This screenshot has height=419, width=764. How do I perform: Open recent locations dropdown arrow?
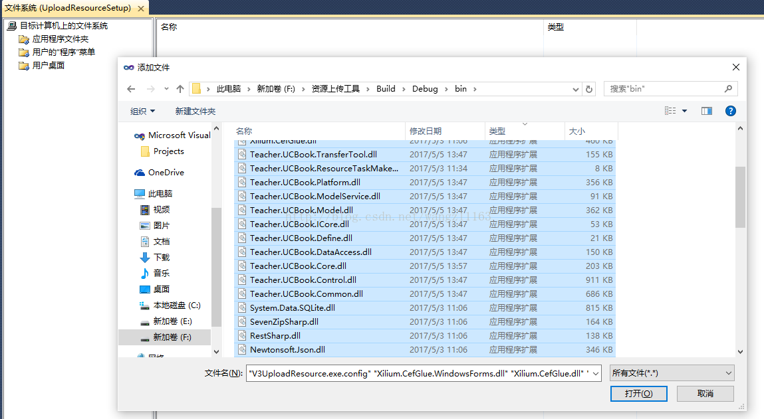click(166, 88)
